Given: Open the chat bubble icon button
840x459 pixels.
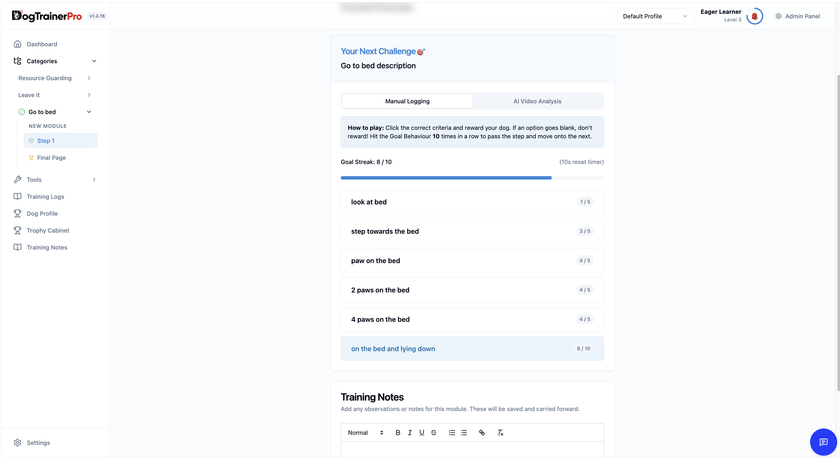Looking at the screenshot, I should coord(823,442).
